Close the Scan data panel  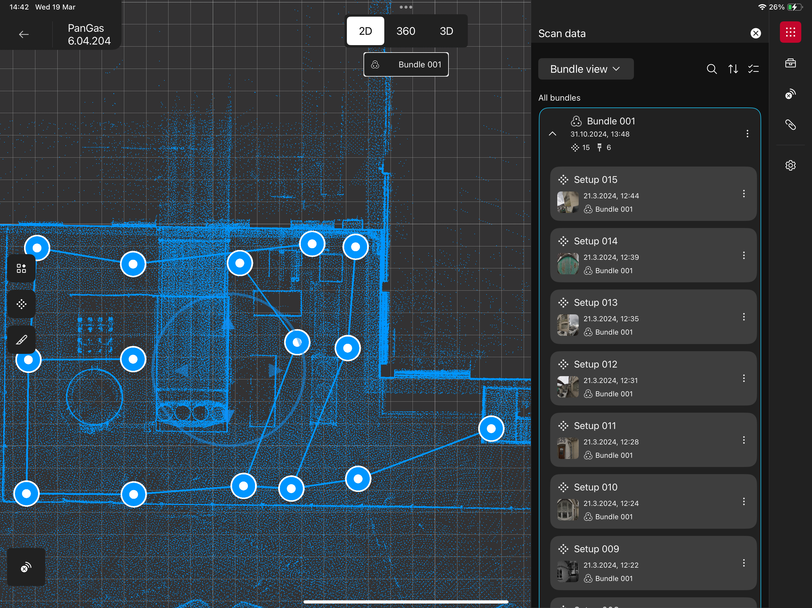pos(756,33)
